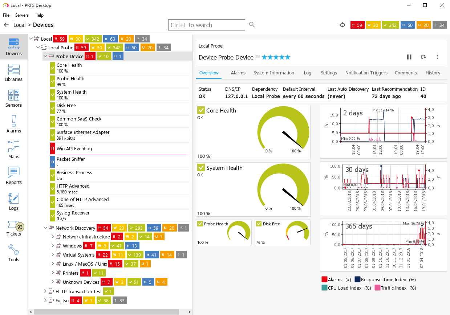Image resolution: width=450 pixels, height=315 pixels.
Task: Run scan now on Probe Device
Action: tap(423, 57)
